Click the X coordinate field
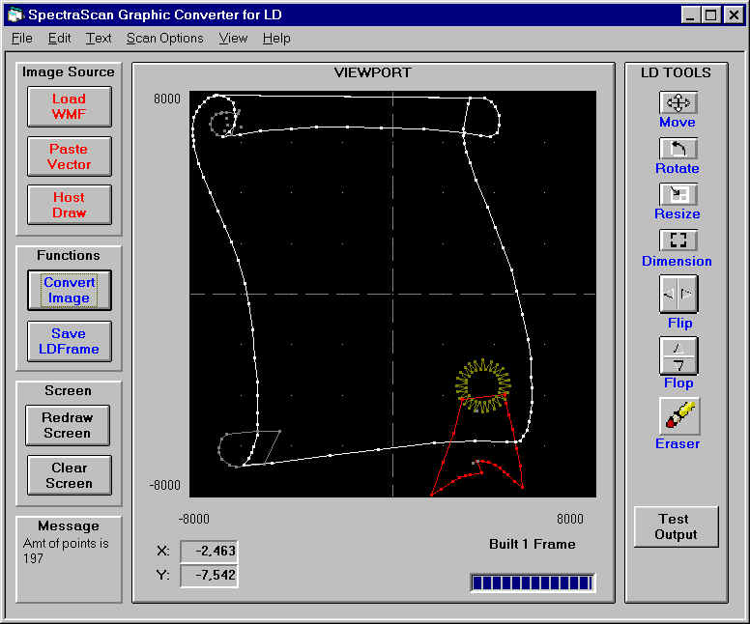 click(x=209, y=551)
